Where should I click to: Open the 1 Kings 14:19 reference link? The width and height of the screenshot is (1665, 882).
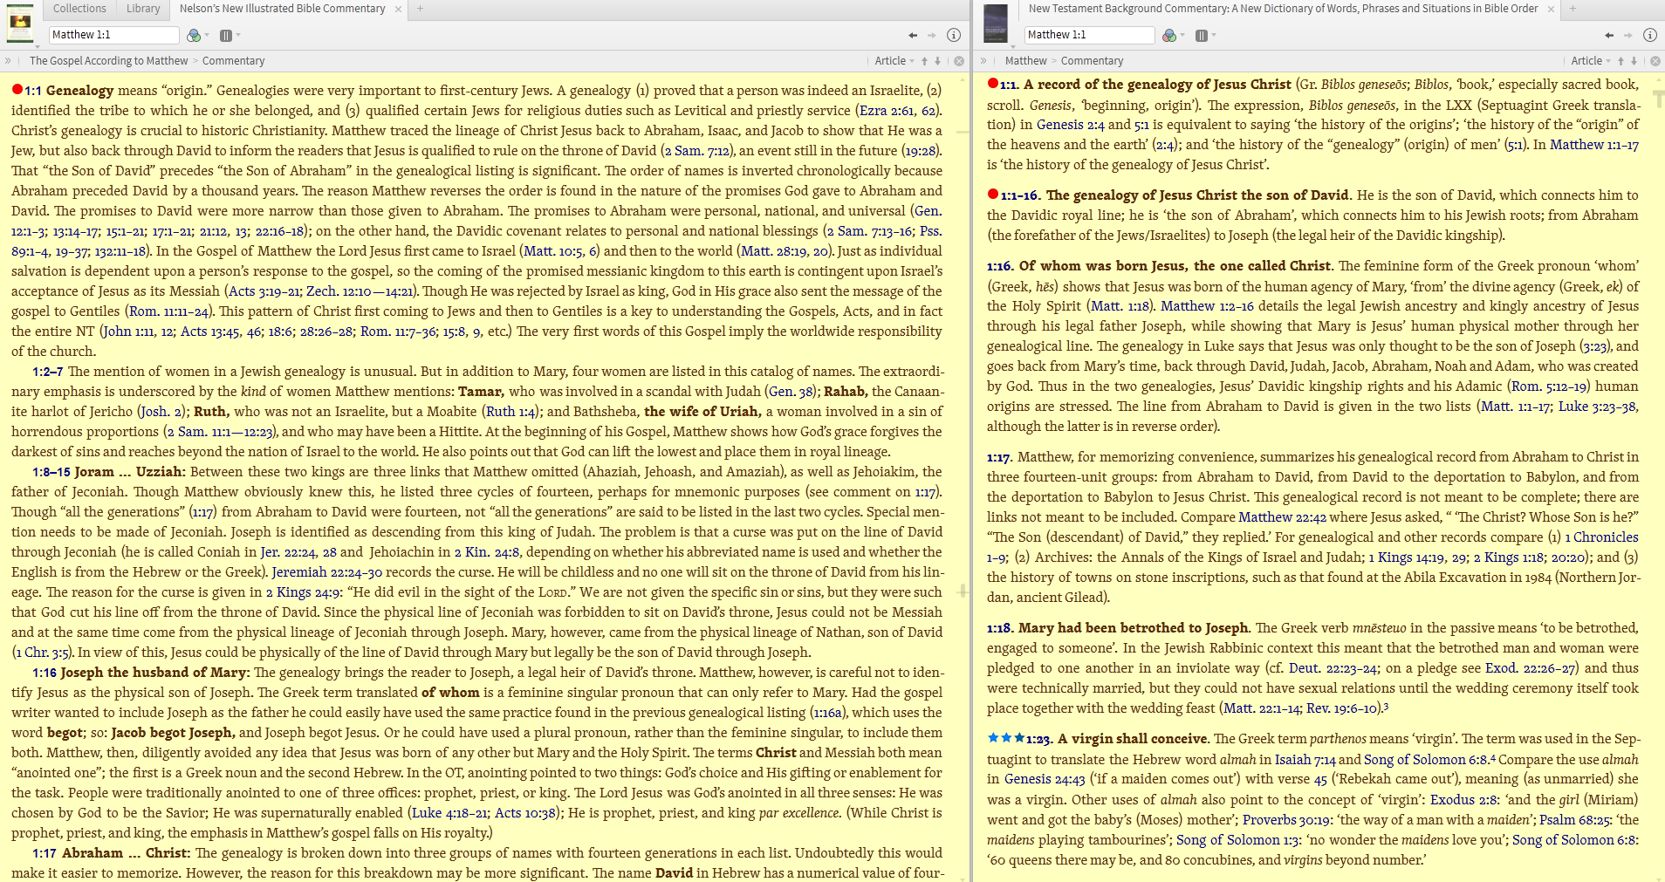coord(1407,557)
